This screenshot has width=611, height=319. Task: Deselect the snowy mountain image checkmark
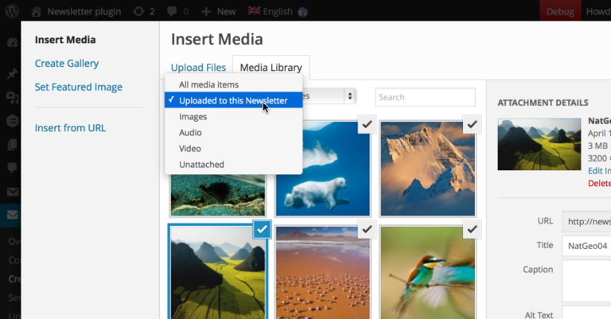(x=472, y=124)
